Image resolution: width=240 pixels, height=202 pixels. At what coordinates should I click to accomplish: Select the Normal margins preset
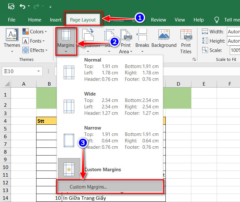[110, 70]
